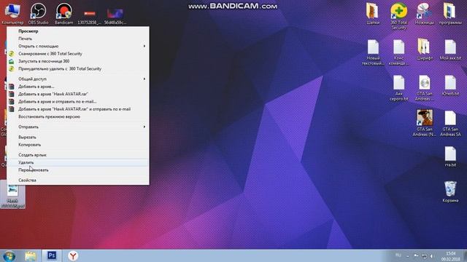This screenshot has height=262, width=467.
Task: Select Запустить в песочнице 360
Action: 78,61
